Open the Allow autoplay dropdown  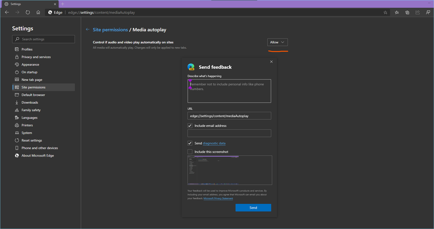click(x=277, y=42)
